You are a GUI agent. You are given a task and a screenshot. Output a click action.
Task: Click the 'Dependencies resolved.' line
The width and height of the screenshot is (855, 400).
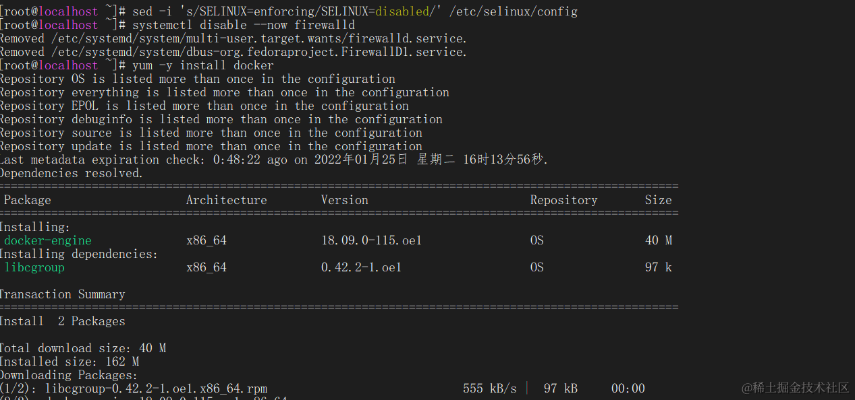click(x=72, y=173)
